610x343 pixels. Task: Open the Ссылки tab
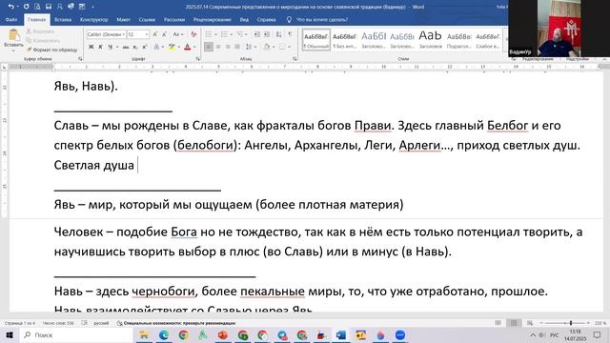coord(147,19)
